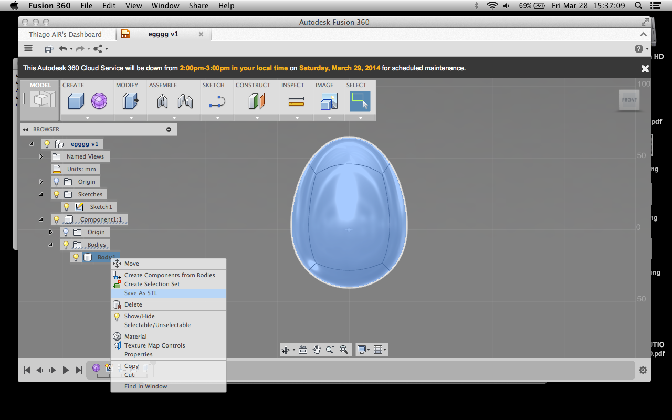The width and height of the screenshot is (672, 420).
Task: Open the MODIFY panel dropdown arrow
Action: [131, 118]
